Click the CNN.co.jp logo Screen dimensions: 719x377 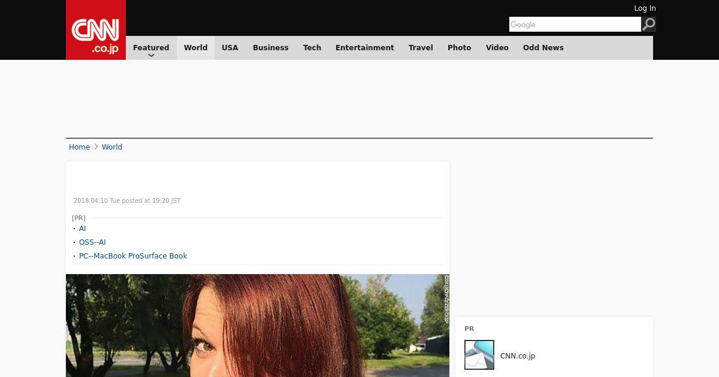coord(96,30)
